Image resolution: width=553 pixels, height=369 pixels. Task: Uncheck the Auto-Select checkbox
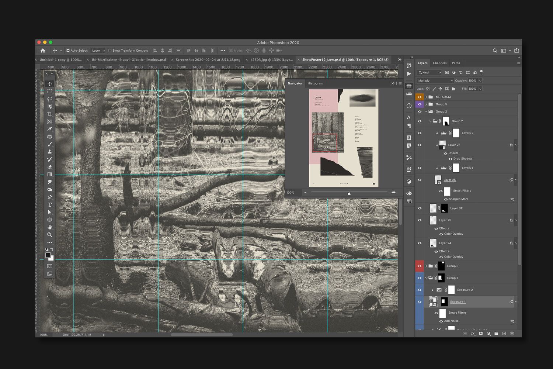(68, 51)
